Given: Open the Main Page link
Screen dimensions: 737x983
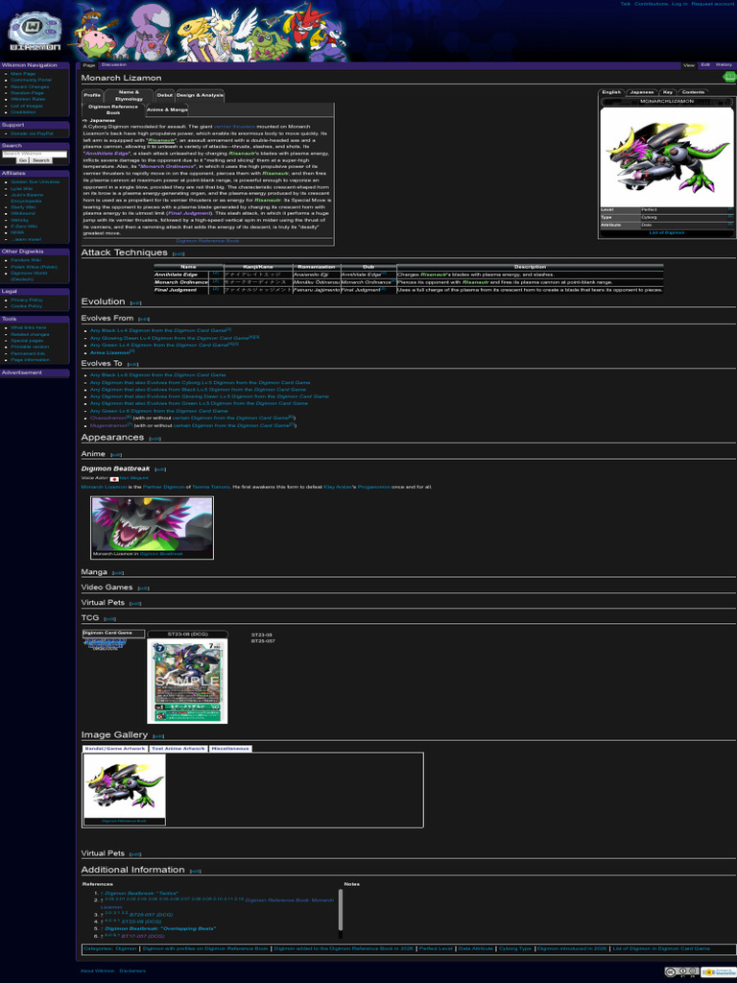Looking at the screenshot, I should pyautogui.click(x=23, y=74).
